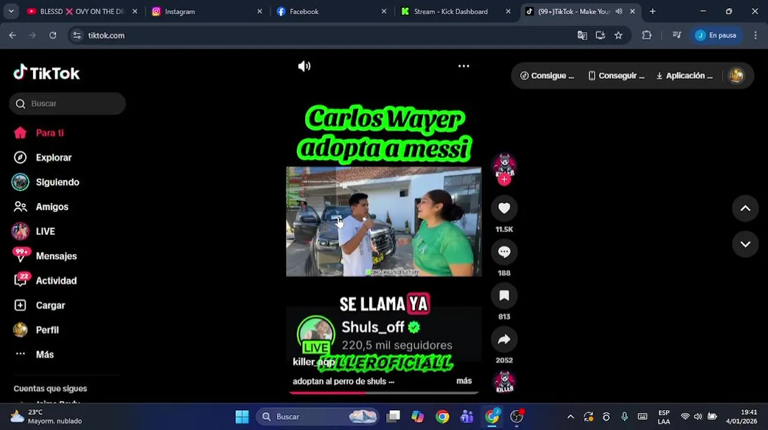The width and height of the screenshot is (768, 430).
Task: Click the killer_aqp username on video
Action: (313, 362)
